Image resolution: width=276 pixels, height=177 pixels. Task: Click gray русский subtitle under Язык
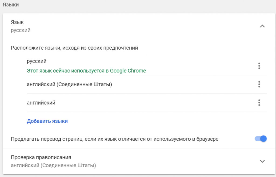[20, 30]
